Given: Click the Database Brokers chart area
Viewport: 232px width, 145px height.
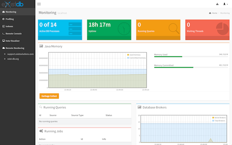Looking at the screenshot, I should [184, 129].
